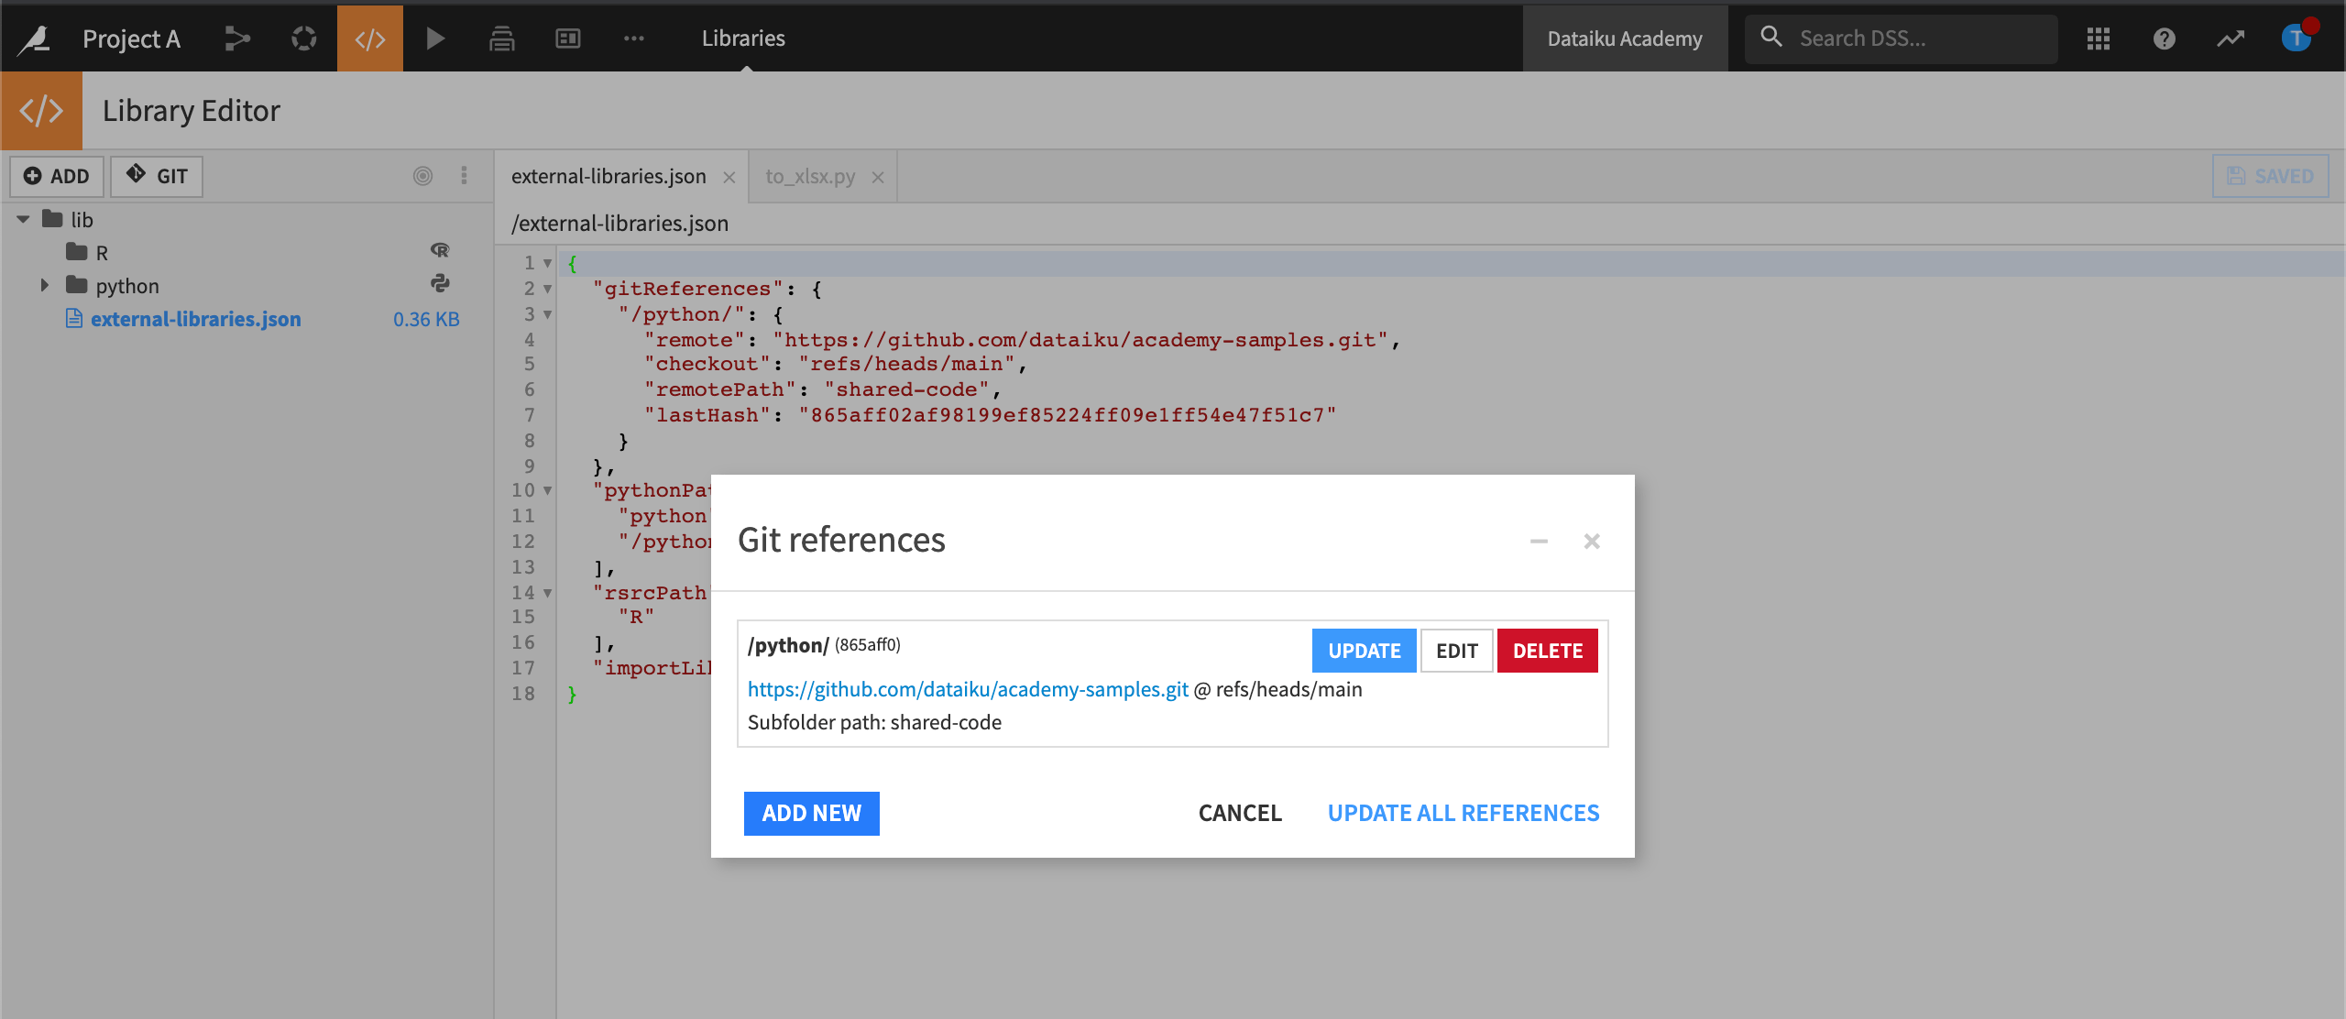The height and width of the screenshot is (1019, 2346).
Task: Click the code editor icon in toolbar
Action: coord(369,38)
